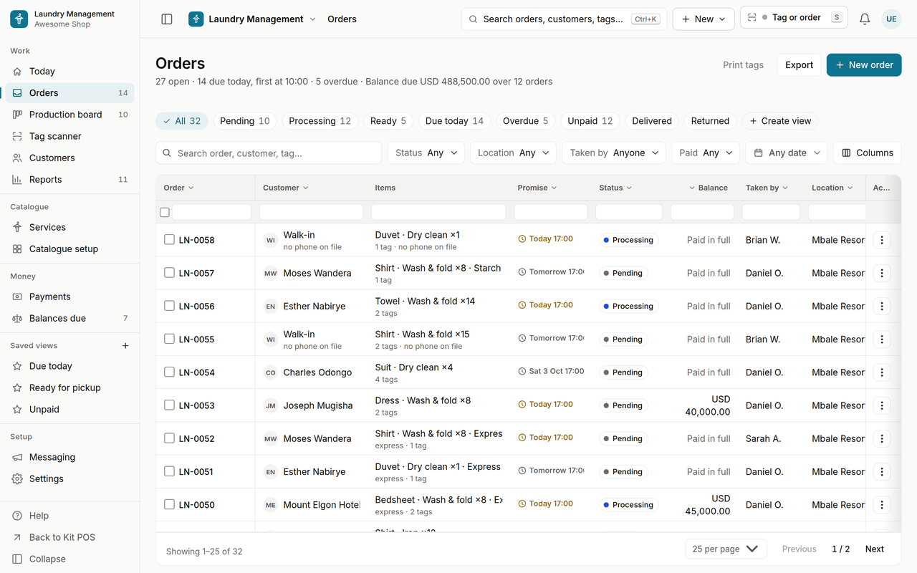Screen dimensions: 917x573
Task: Go to Production board
Action: click(x=69, y=115)
